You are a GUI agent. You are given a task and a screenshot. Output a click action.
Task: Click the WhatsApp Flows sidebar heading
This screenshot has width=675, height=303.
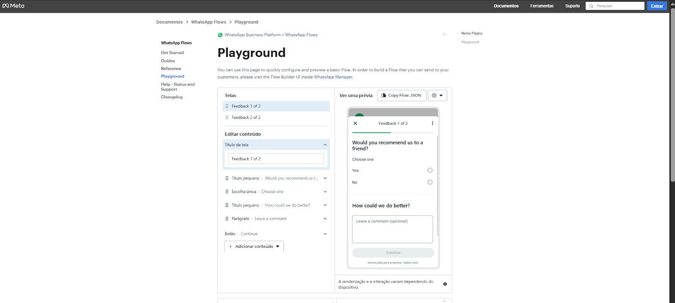pos(176,43)
